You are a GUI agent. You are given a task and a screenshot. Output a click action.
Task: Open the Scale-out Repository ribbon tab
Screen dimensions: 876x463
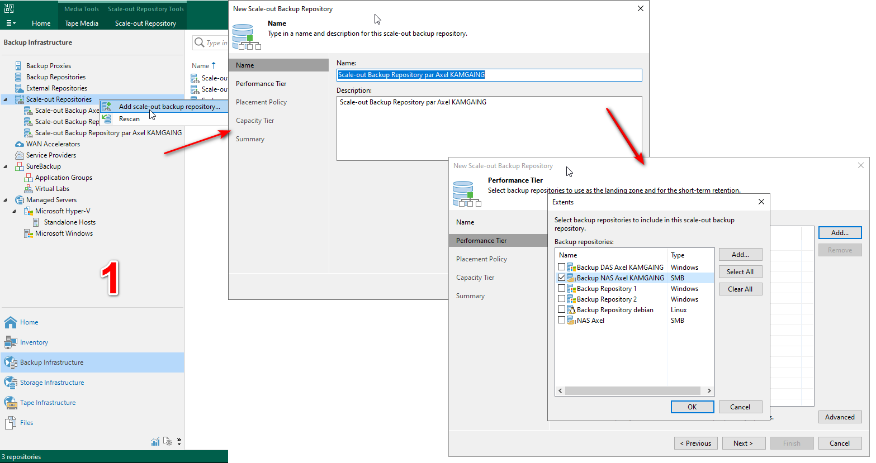145,23
